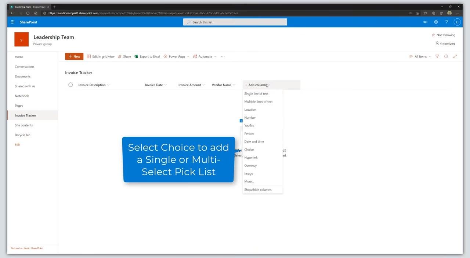This screenshot has height=258, width=470.
Task: Open Documents in the sidebar
Action: point(23,77)
